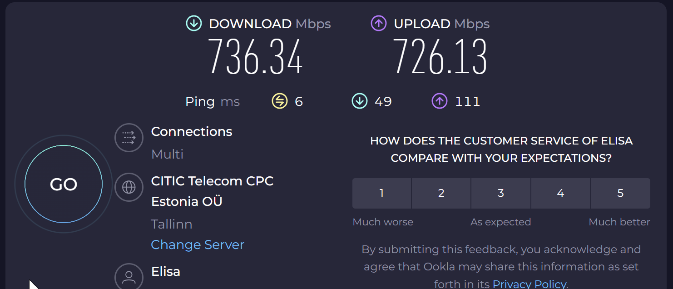The height and width of the screenshot is (289, 673).
Task: Rate customer service 5, much better
Action: coord(620,193)
